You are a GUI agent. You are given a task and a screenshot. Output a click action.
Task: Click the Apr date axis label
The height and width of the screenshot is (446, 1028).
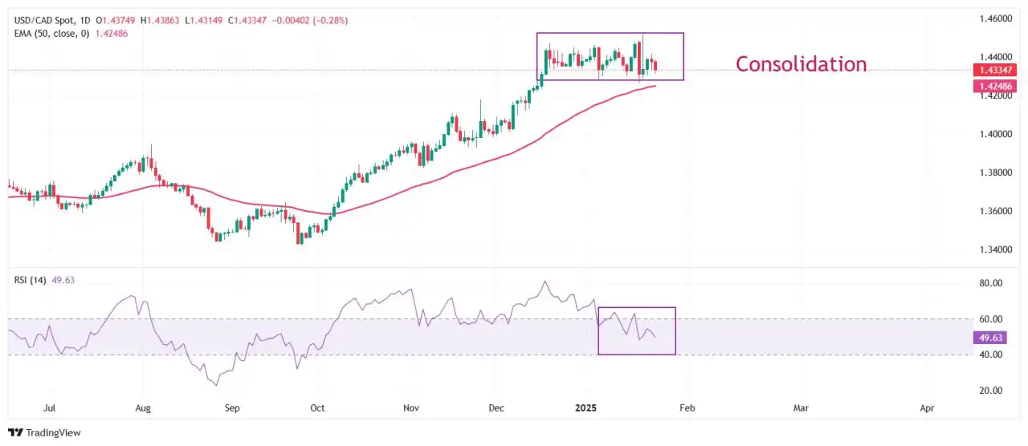click(x=927, y=408)
